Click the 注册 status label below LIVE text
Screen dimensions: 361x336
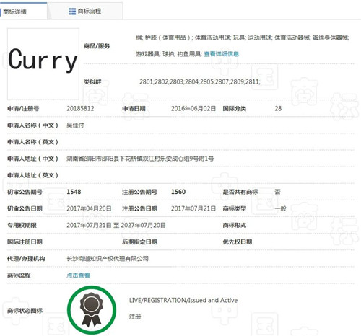click(x=135, y=317)
